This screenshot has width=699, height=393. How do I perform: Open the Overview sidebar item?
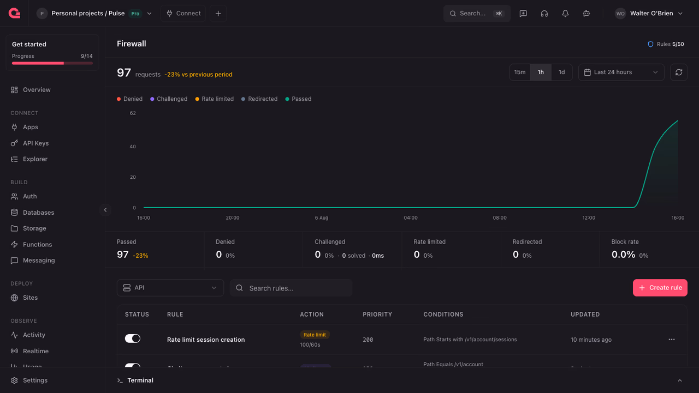coord(52,90)
